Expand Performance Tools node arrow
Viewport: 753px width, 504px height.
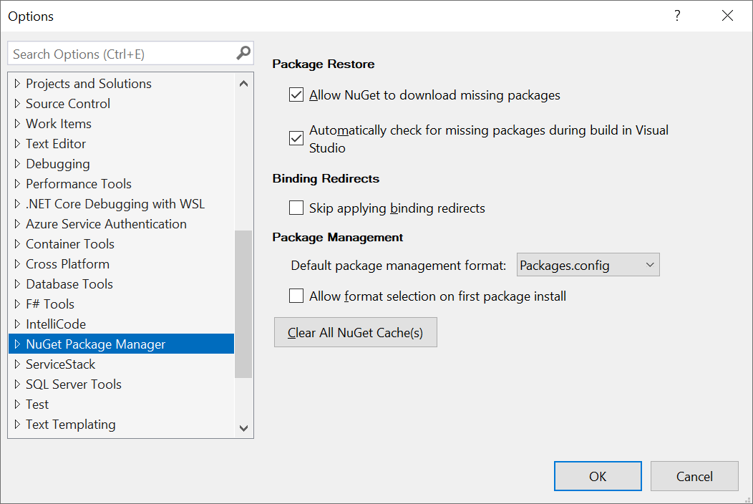[x=17, y=184]
